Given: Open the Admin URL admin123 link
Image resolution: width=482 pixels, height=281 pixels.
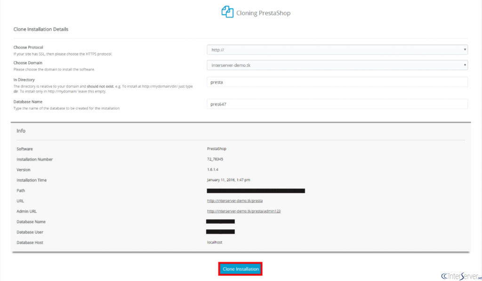Looking at the screenshot, I should (x=244, y=211).
